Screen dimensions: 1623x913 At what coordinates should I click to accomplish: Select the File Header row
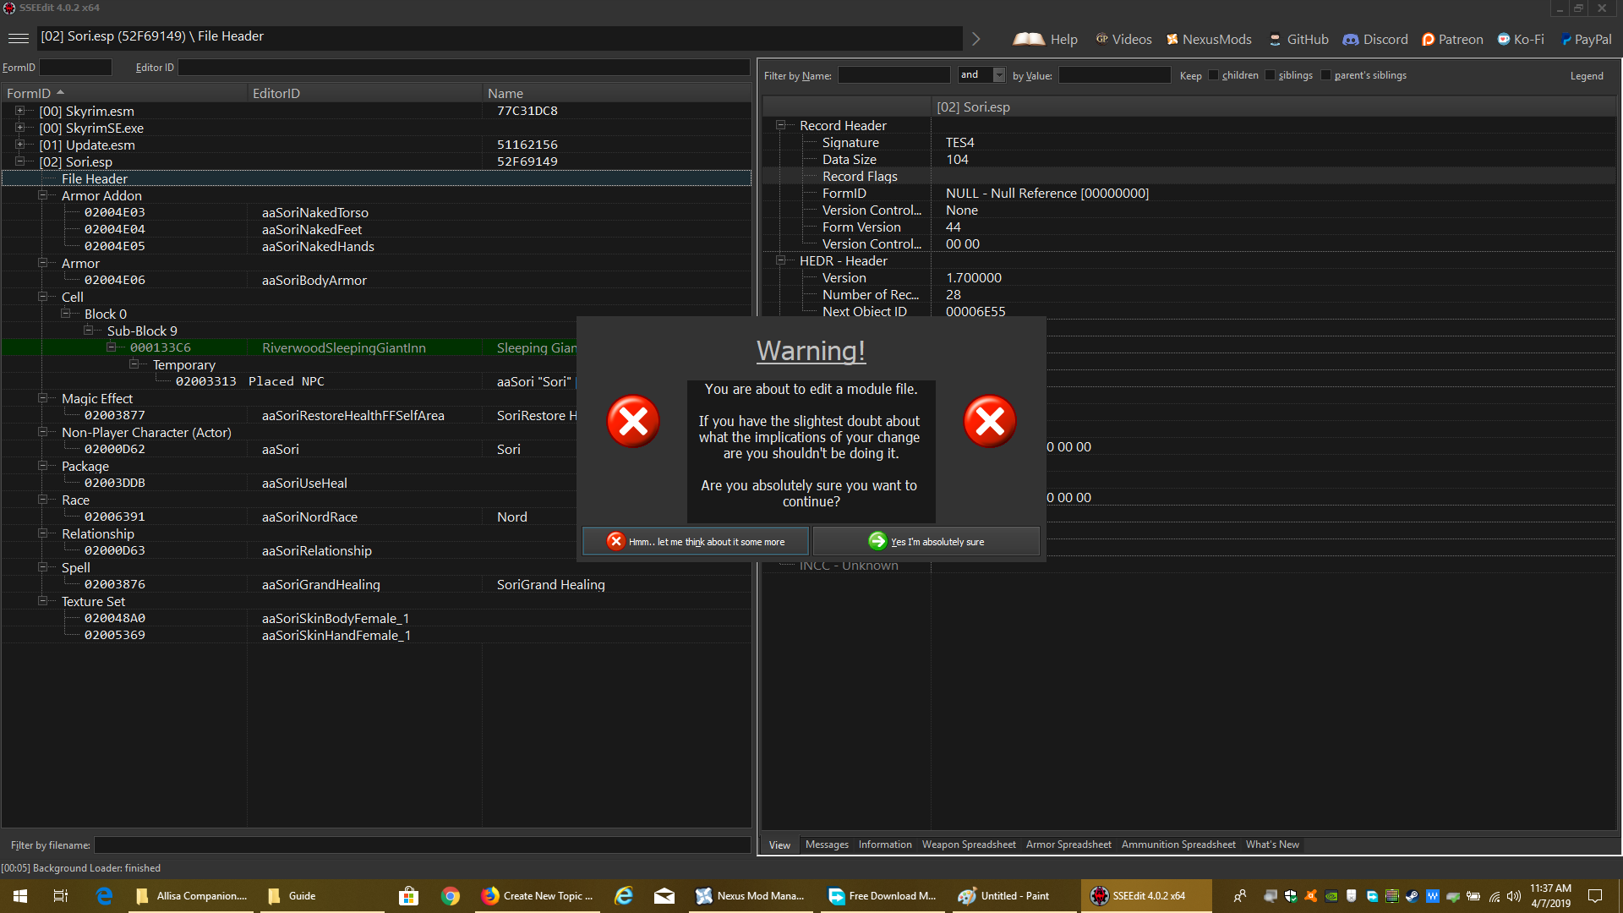tap(376, 178)
